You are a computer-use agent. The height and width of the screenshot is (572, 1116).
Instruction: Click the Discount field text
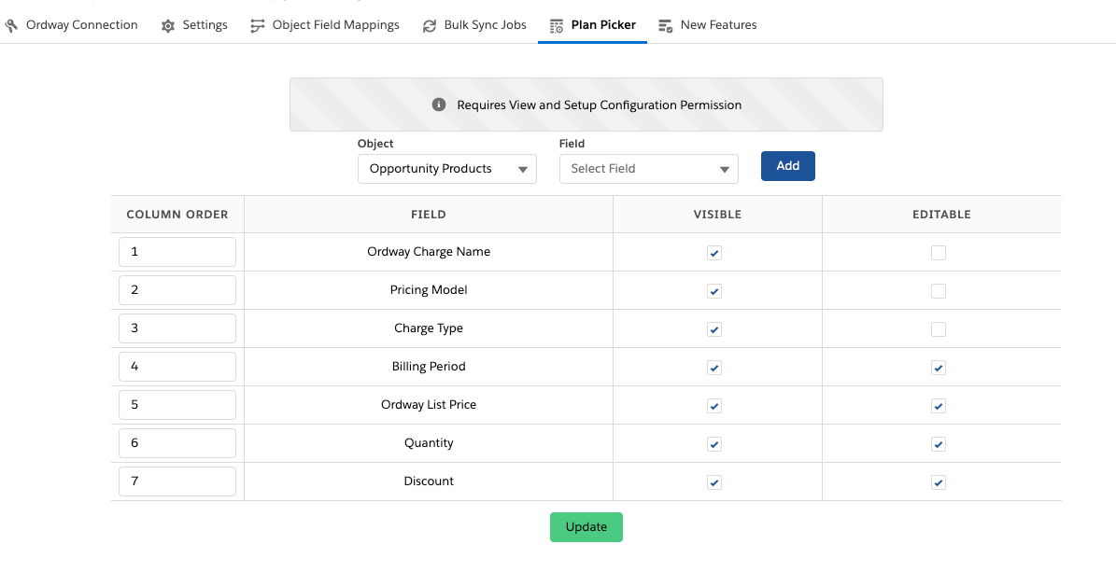tap(429, 481)
